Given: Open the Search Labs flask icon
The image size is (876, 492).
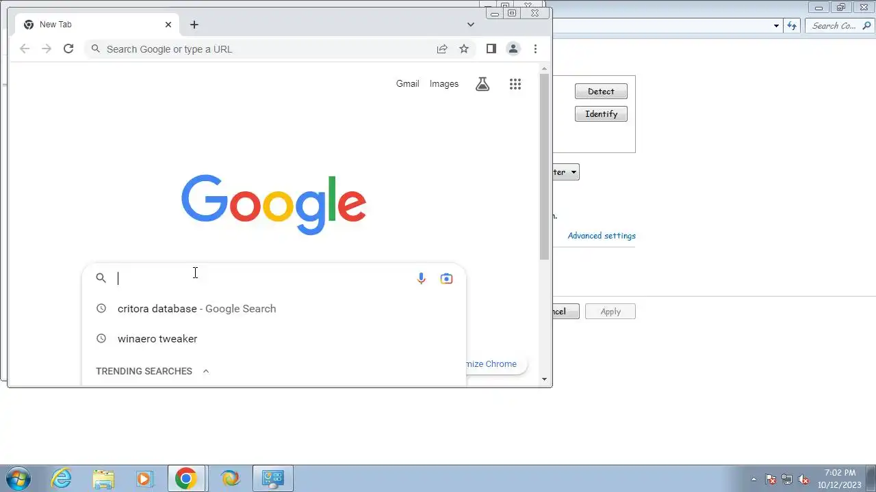Looking at the screenshot, I should [x=482, y=84].
